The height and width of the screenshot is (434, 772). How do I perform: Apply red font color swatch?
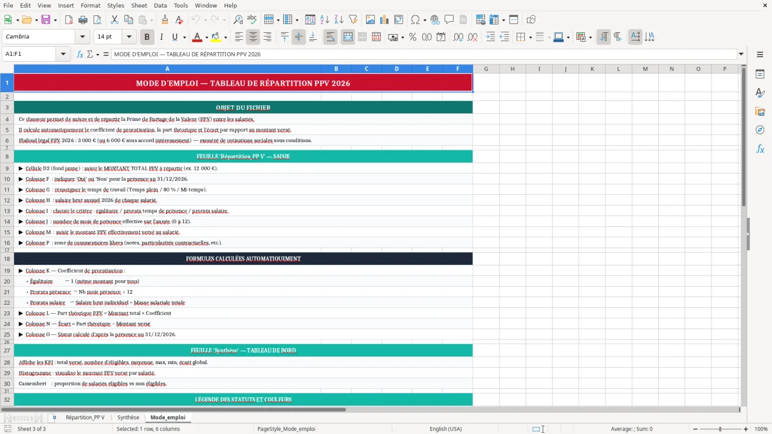point(197,37)
